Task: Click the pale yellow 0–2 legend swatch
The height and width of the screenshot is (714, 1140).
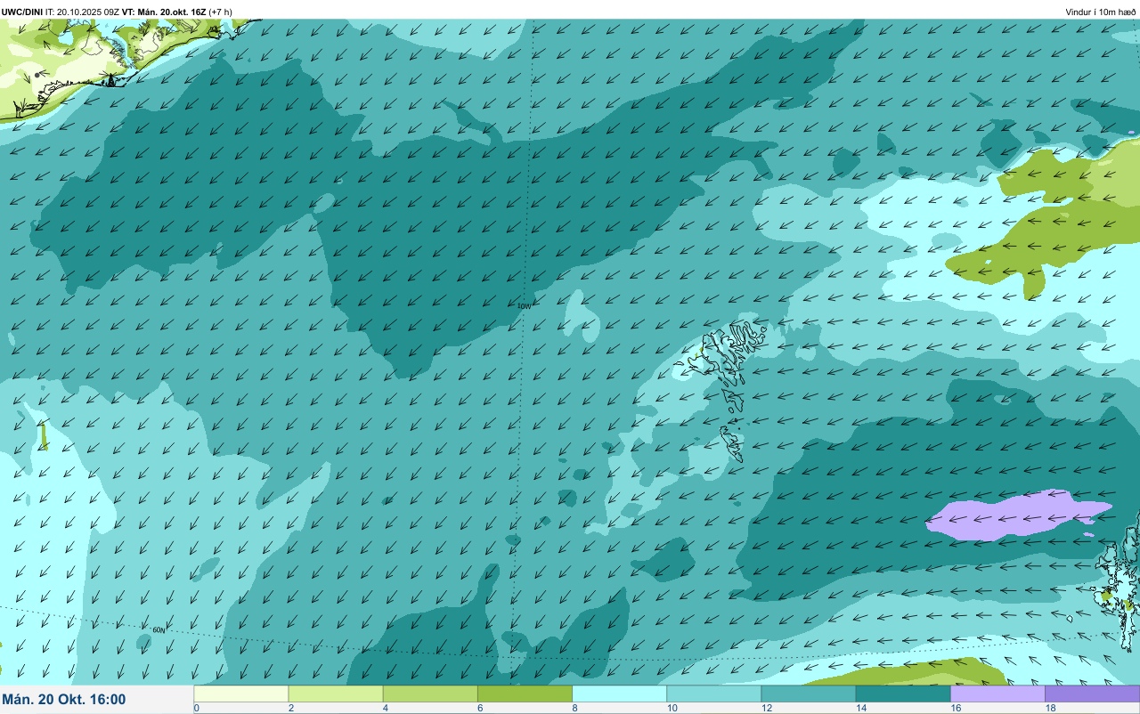Action: click(241, 694)
